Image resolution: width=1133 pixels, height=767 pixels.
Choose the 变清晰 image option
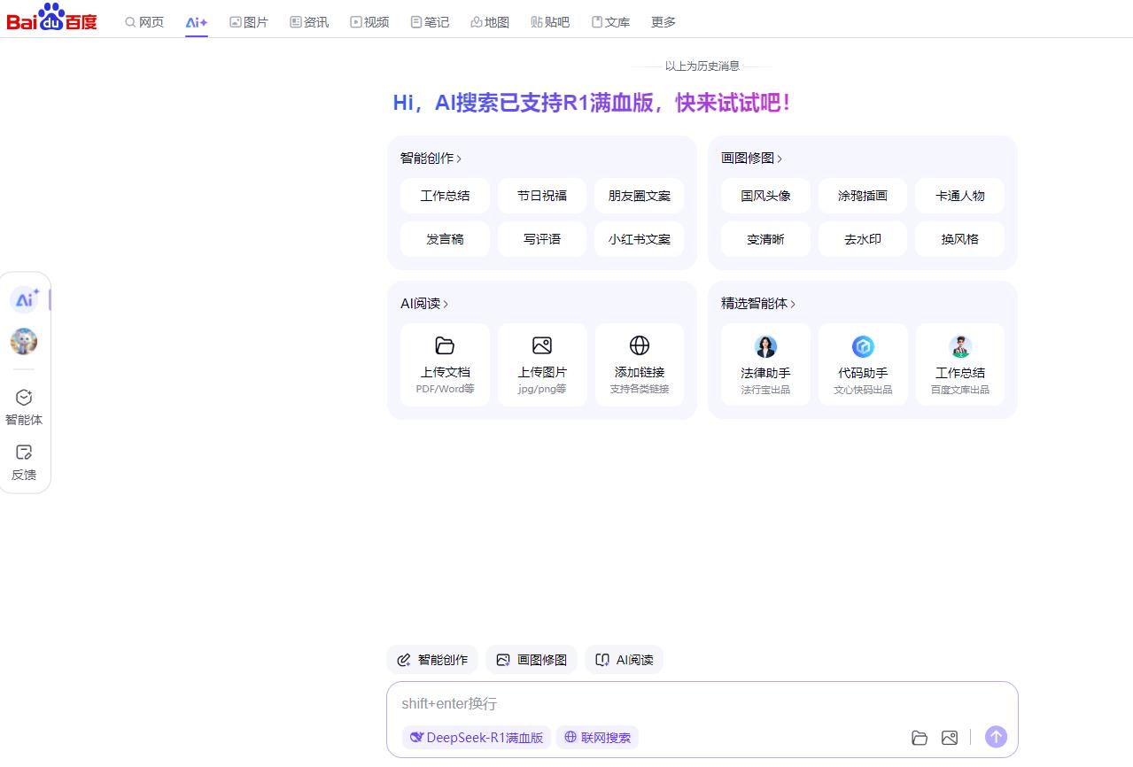tap(765, 239)
